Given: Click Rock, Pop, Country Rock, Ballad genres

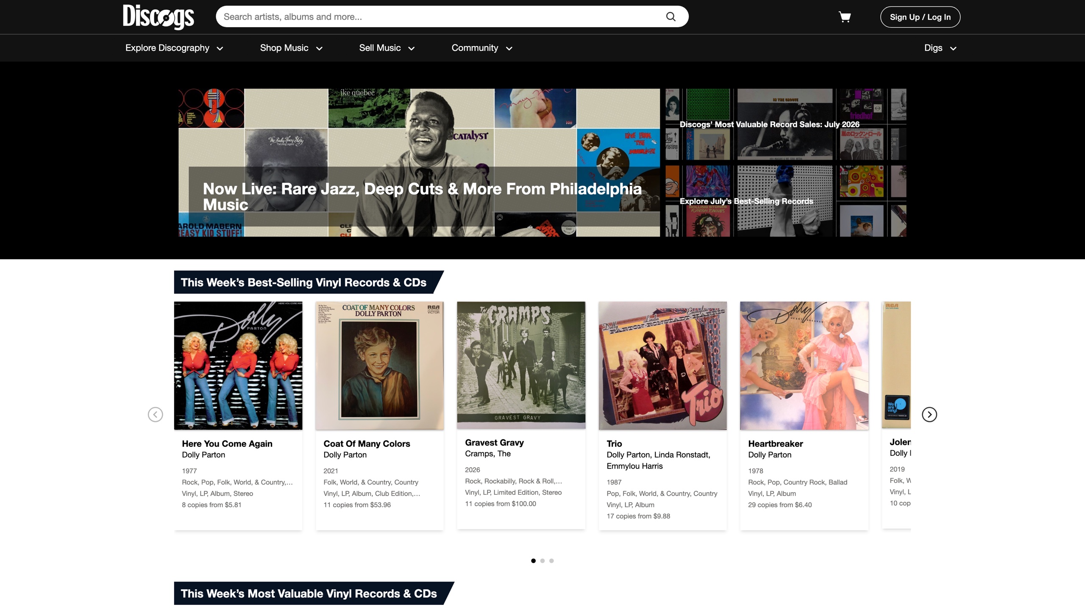Looking at the screenshot, I should pyautogui.click(x=797, y=482).
